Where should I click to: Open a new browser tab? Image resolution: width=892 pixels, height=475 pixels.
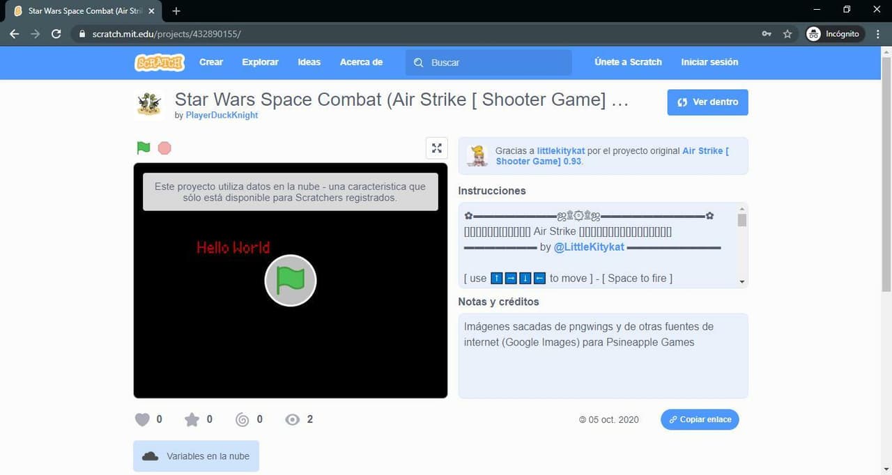click(176, 11)
